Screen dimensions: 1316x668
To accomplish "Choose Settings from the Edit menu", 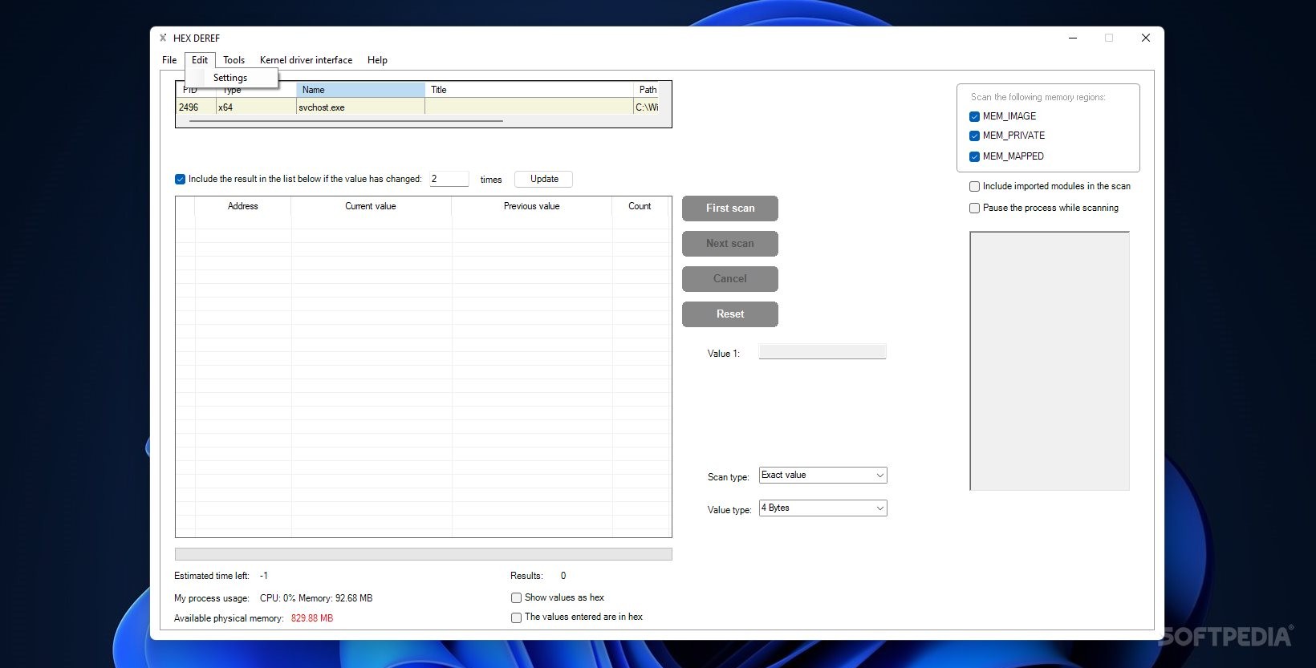I will (230, 78).
